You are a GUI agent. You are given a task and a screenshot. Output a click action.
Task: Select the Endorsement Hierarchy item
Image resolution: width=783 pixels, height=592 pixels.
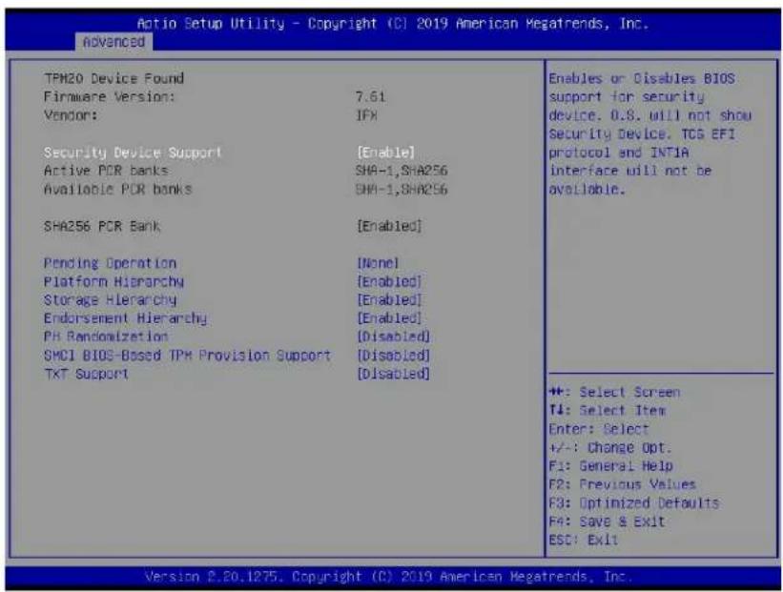(125, 319)
